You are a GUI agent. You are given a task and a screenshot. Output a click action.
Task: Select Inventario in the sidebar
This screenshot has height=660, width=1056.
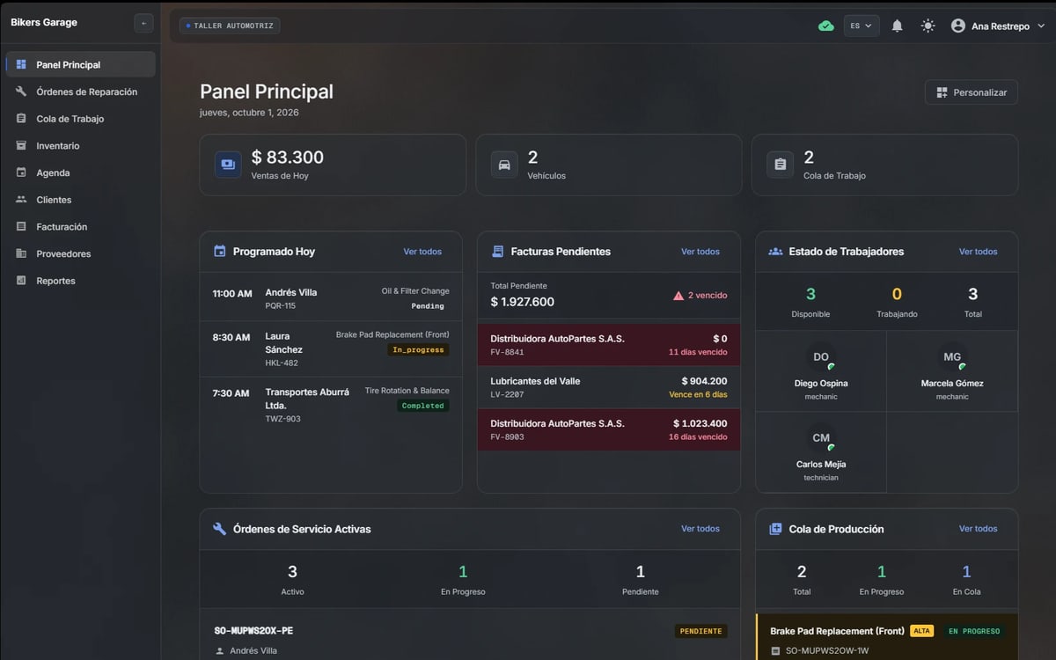(81, 146)
